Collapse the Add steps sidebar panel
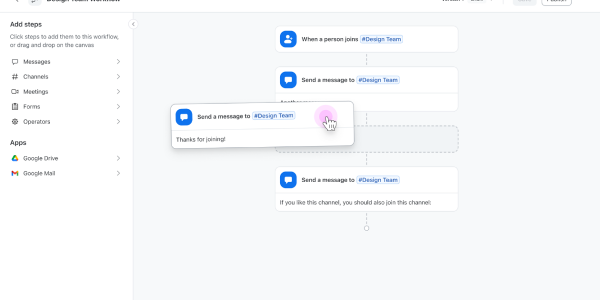600x300 pixels. point(133,24)
